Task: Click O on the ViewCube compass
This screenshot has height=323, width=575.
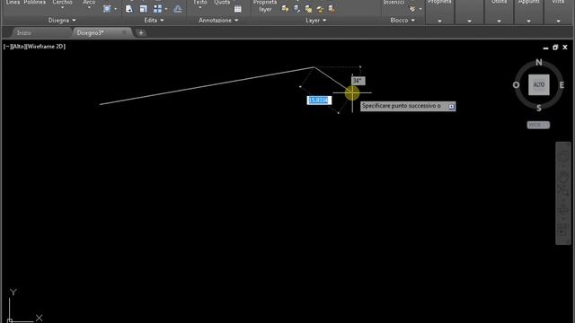Action: (x=516, y=85)
